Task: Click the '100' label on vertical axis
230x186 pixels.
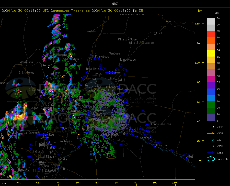Action: [x=197, y=63]
